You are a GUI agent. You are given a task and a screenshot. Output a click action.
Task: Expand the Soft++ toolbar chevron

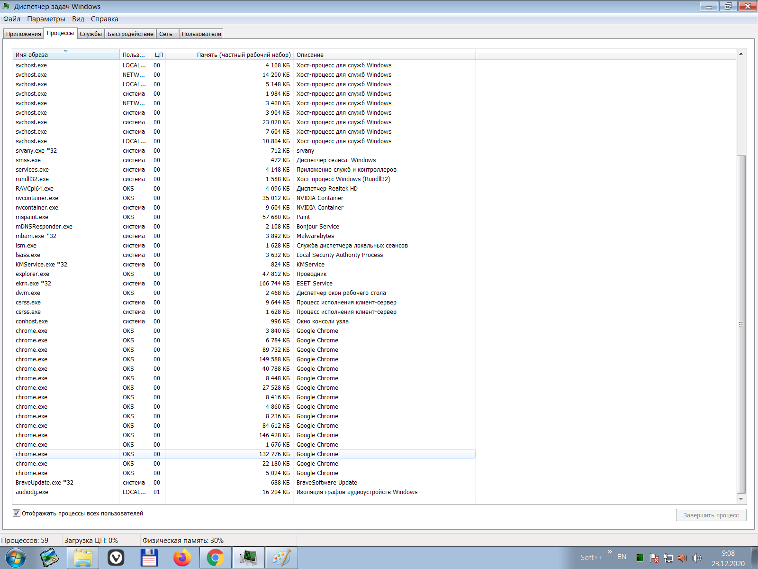(610, 552)
